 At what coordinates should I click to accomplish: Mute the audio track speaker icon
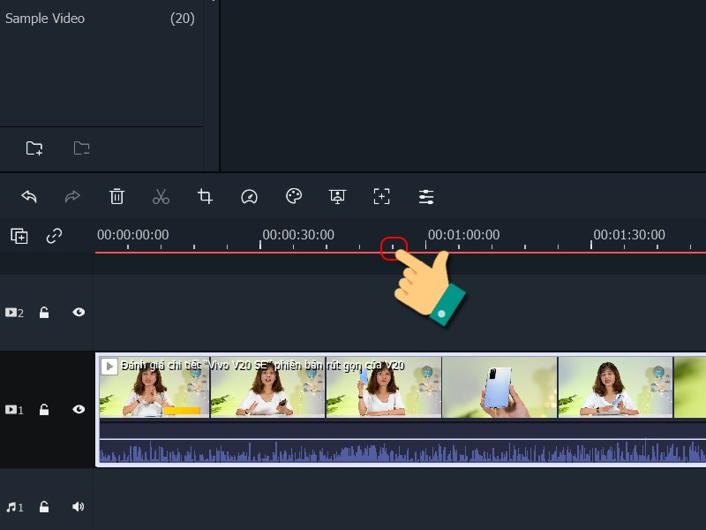coord(78,506)
